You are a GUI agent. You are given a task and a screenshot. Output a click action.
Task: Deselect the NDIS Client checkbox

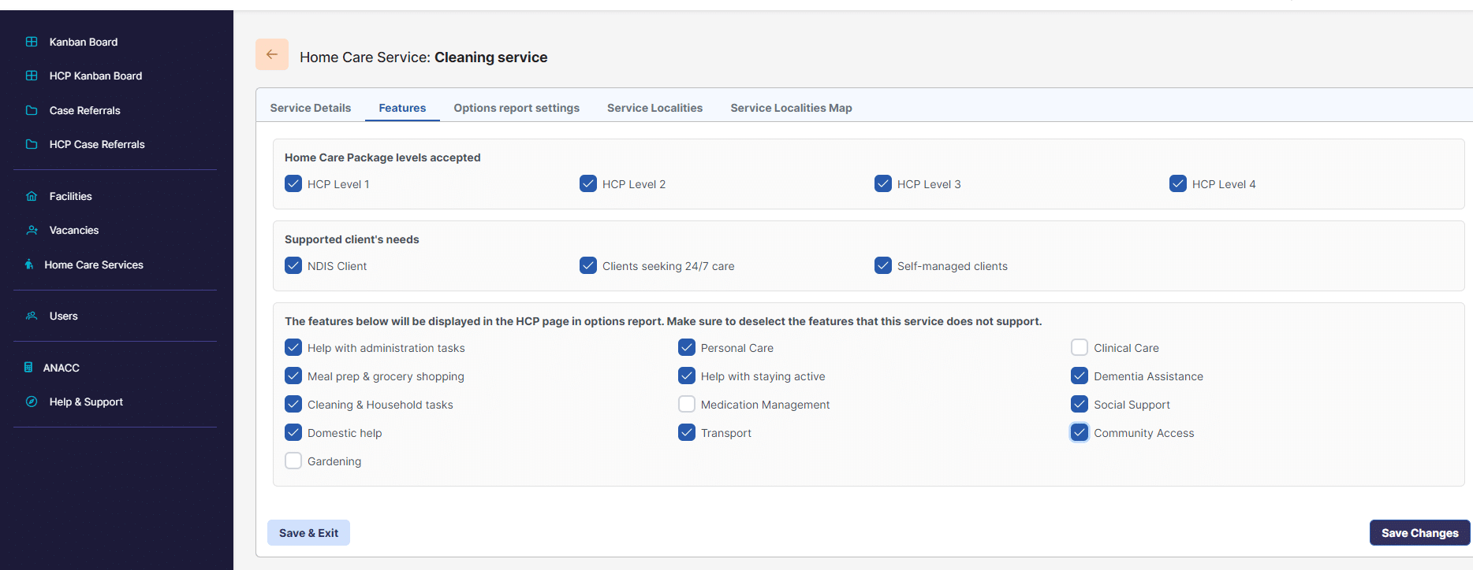293,266
